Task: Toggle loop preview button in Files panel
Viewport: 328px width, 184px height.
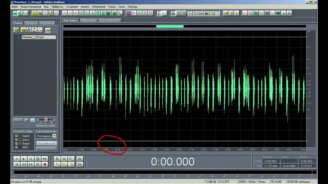Action: coord(33,120)
